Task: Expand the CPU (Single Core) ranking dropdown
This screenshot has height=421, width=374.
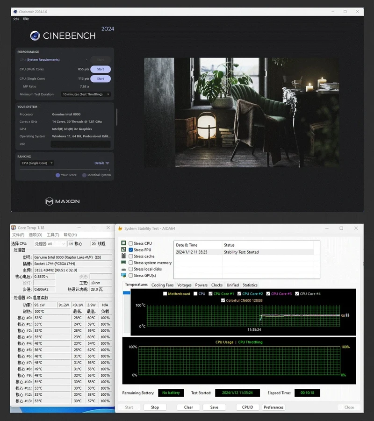Action: (37, 163)
